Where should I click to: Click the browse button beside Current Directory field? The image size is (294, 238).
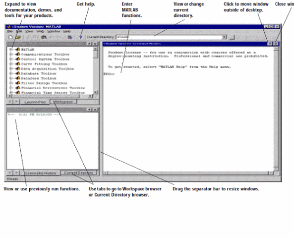[x=232, y=37]
